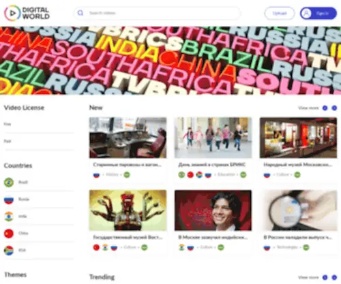Screen dimensions: 341x284
Task: Click India flag on the В Москве зазвучал card
Action: tap(181, 247)
